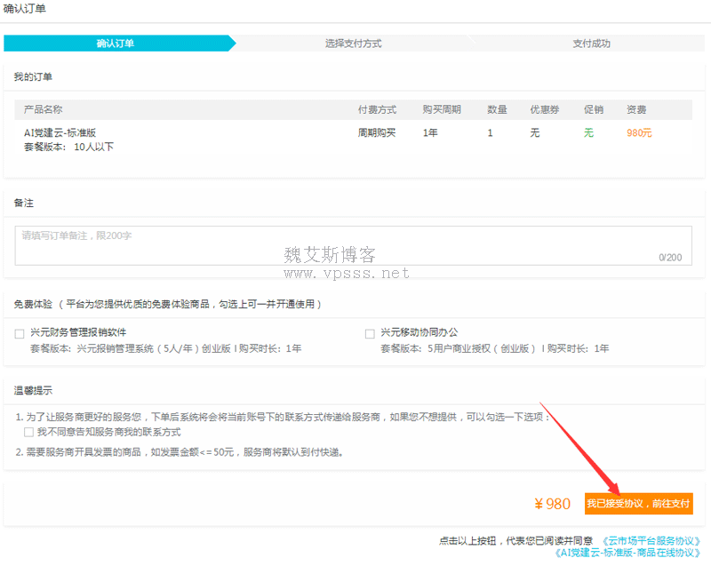Click the 付费方式 column header
Viewport: 711px width, 566px height.
click(377, 109)
